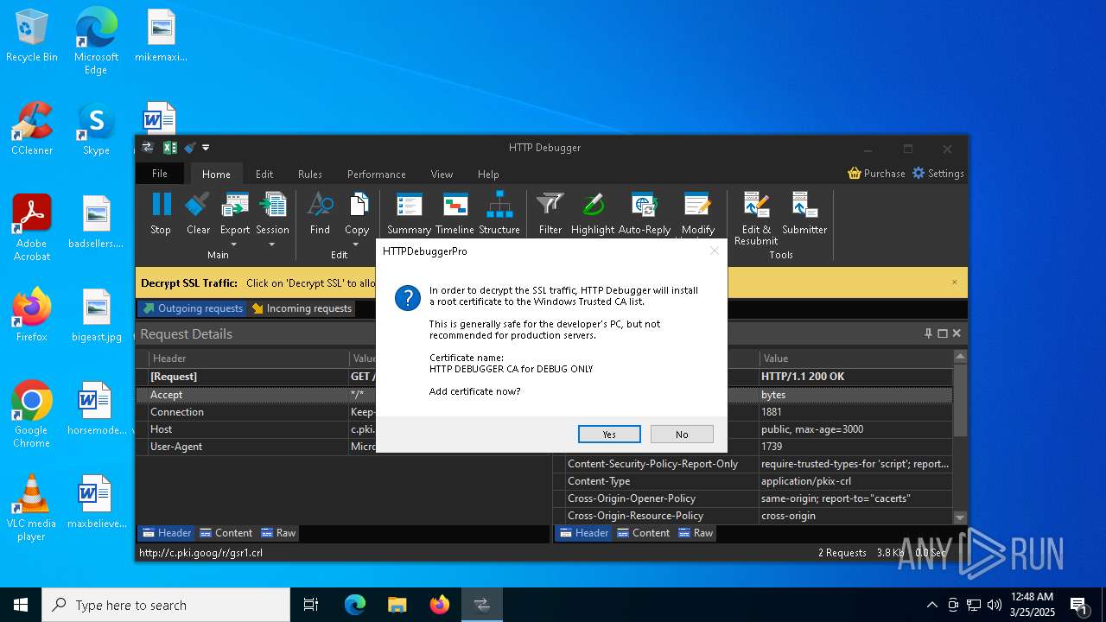Expand the Session dropdown arrow
Screen dimensions: 1106x622
[272, 244]
